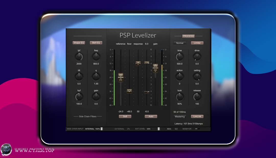
Task: Click the action knob
Action: tap(180, 77)
